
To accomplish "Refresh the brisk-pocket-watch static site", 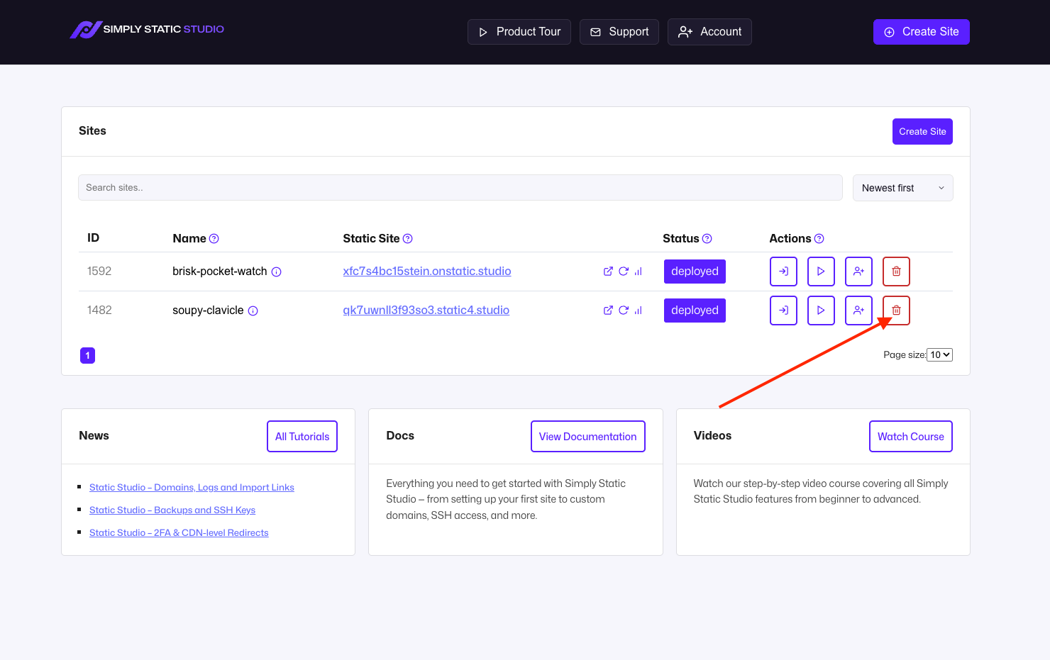I will click(624, 272).
